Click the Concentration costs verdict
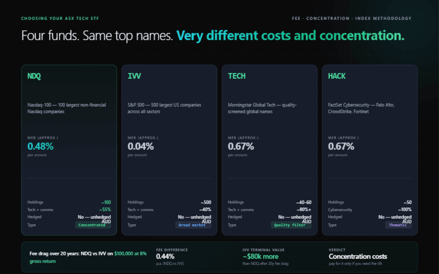This screenshot has height=274, width=439. tap(358, 256)
